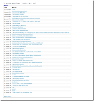Open the youtubecom-super-hd-trick.html link

coord(20,85)
